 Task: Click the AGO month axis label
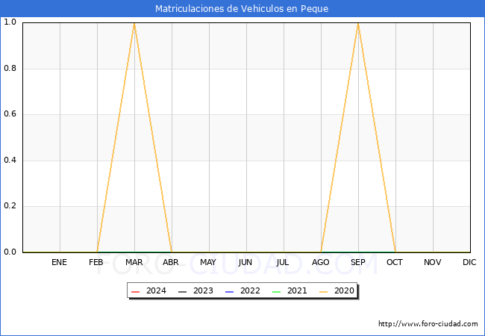point(320,262)
